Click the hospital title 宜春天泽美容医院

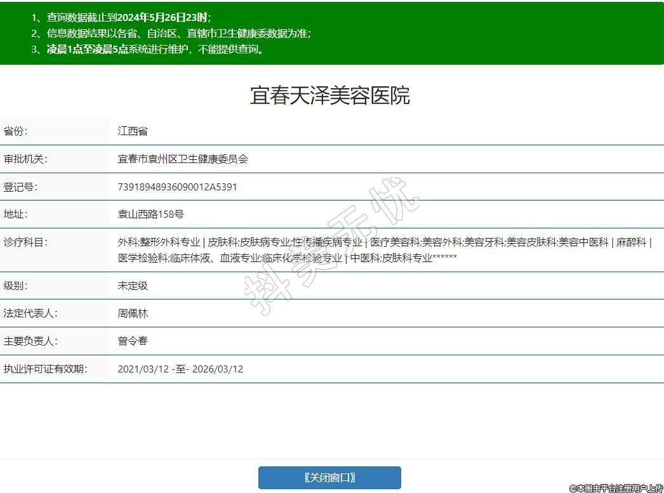(x=330, y=95)
